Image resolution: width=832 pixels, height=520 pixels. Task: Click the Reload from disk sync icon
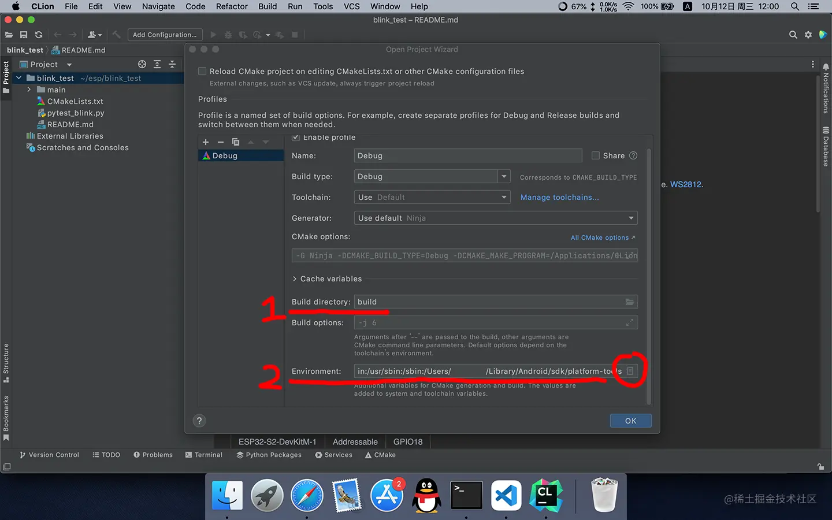coord(39,35)
